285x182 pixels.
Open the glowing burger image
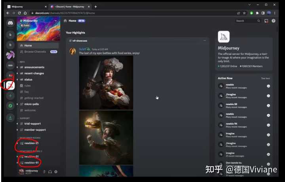106,138
